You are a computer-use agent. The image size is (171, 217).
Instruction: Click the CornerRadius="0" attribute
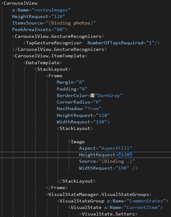pyautogui.click(x=79, y=102)
